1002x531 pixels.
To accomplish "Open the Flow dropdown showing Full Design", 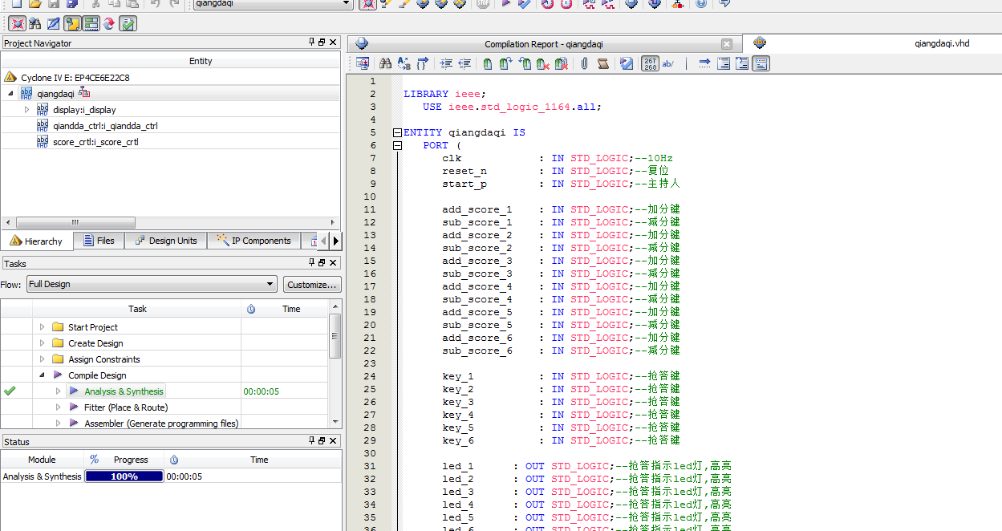I will click(152, 284).
